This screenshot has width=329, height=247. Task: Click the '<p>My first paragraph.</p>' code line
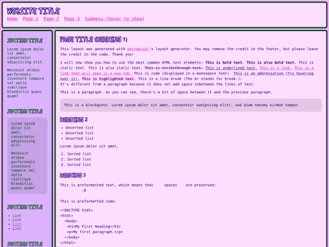[94, 232]
